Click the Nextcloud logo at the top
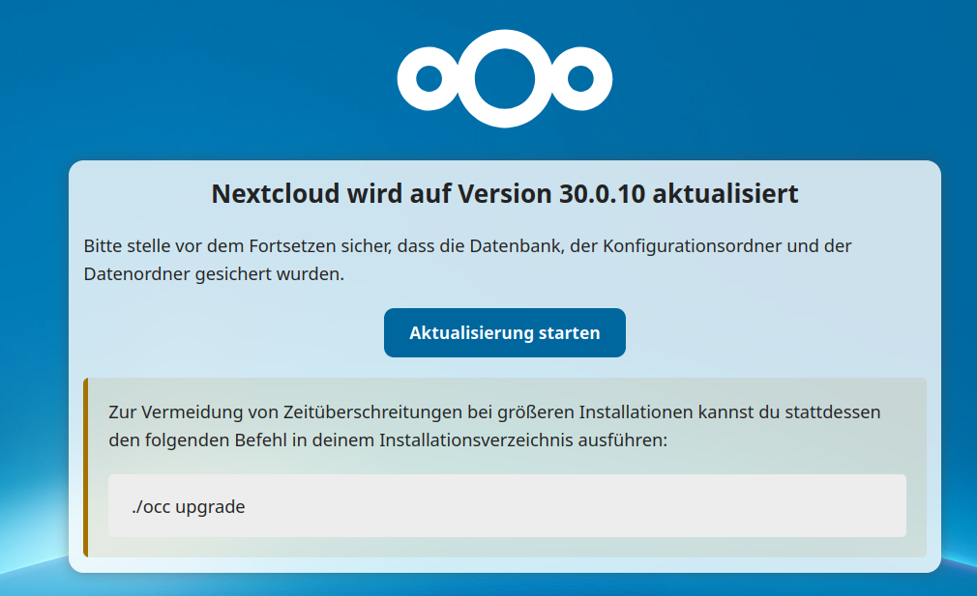The image size is (977, 596). pos(504,79)
